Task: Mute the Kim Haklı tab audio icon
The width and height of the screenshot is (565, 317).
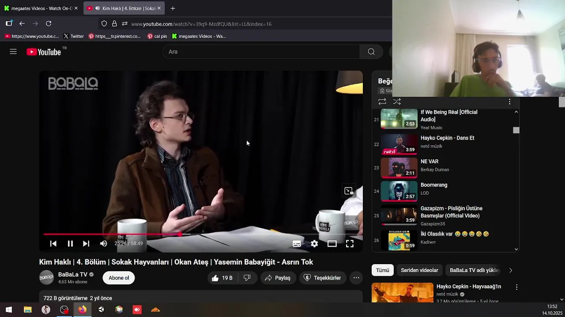Action: tap(98, 8)
